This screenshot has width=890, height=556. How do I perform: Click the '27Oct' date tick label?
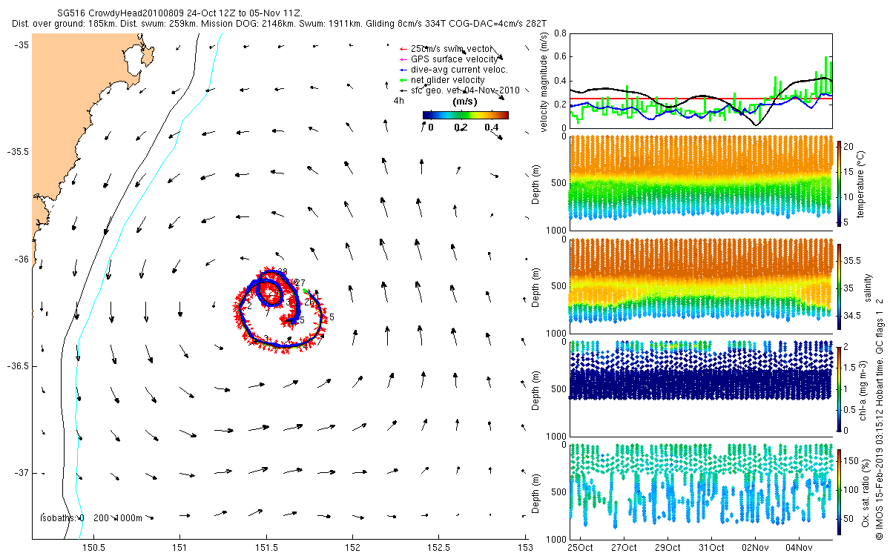(x=624, y=547)
